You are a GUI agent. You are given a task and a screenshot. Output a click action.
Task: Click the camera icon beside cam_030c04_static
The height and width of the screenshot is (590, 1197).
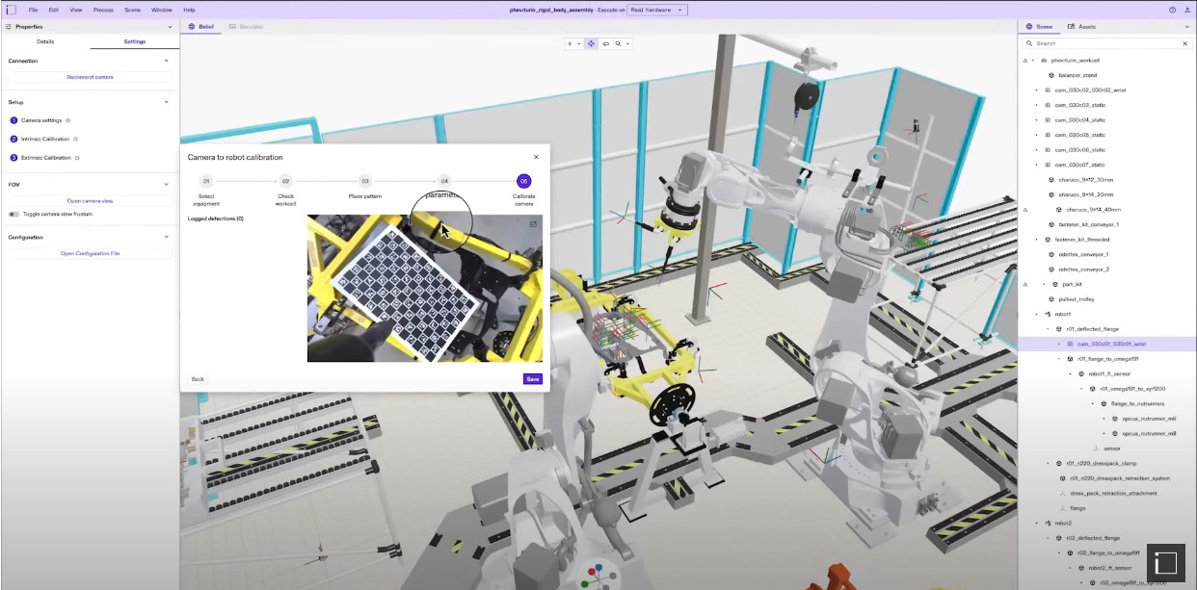[1049, 118]
